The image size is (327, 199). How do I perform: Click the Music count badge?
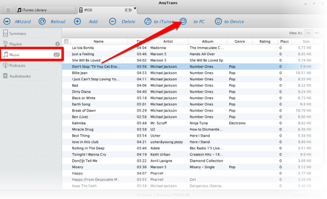[57, 55]
